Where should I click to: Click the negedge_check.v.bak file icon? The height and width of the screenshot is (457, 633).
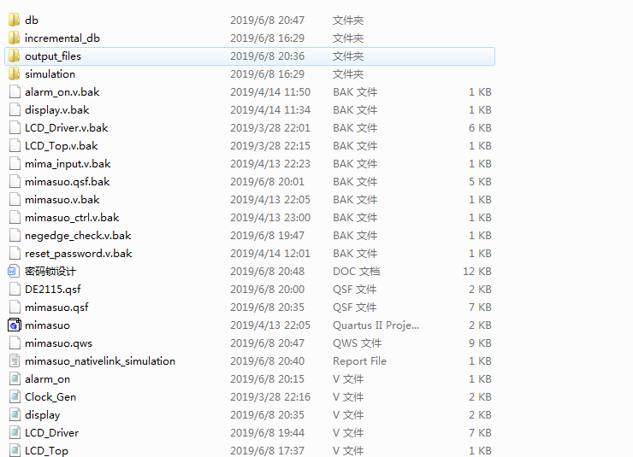(15, 236)
